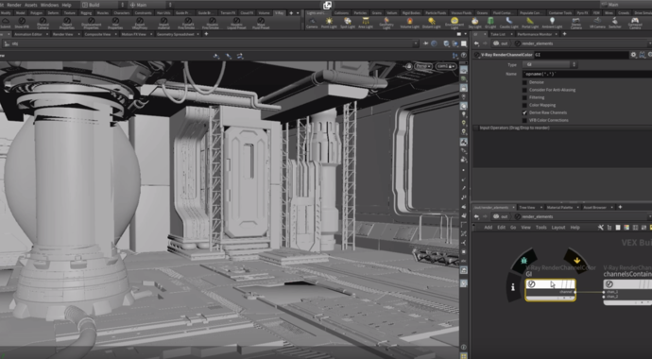Click the Import material shelf tool

(163, 23)
